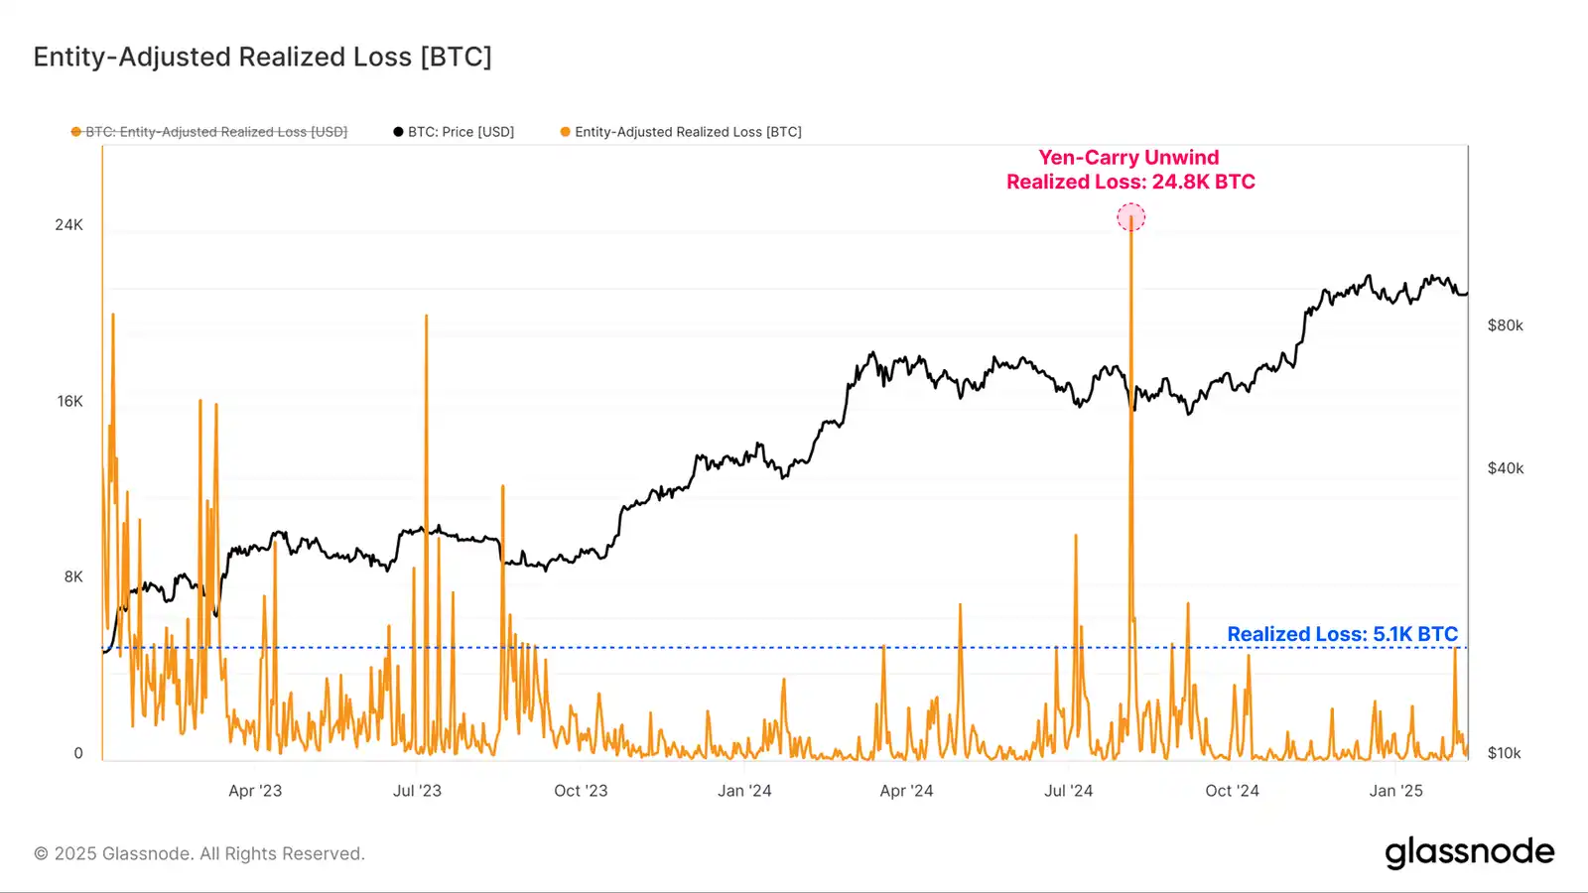Image resolution: width=1588 pixels, height=893 pixels.
Task: Click the pink dashed circle peak marker
Action: (1130, 217)
